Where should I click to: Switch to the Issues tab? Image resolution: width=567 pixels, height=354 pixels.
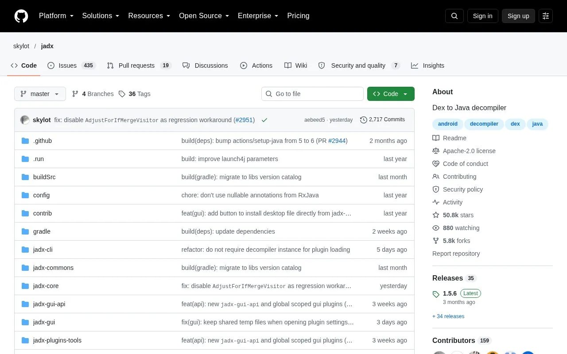tap(71, 65)
